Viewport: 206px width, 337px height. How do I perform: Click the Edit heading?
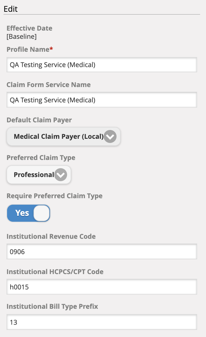(10, 9)
